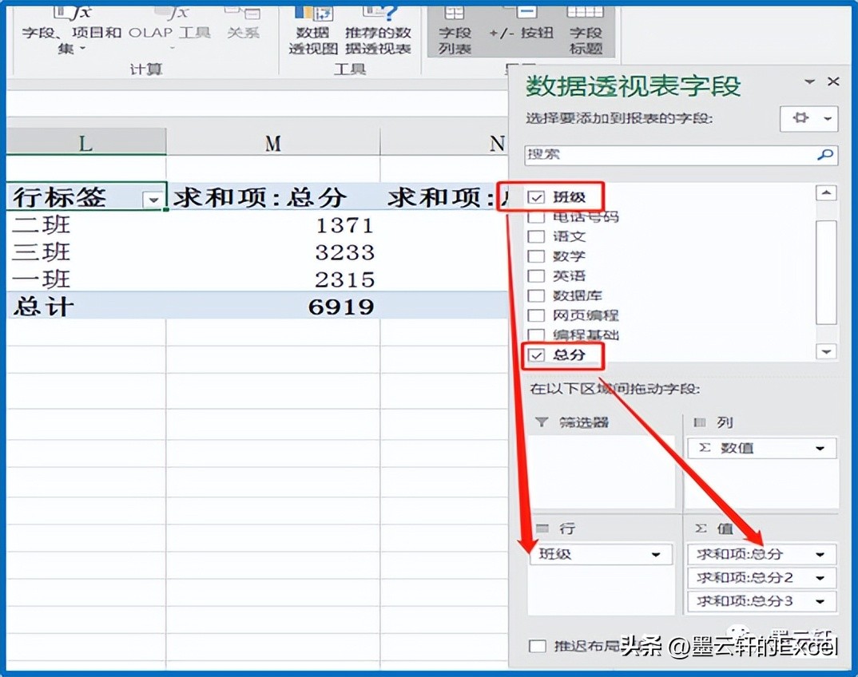Click the Σ 值 values area label

714,529
